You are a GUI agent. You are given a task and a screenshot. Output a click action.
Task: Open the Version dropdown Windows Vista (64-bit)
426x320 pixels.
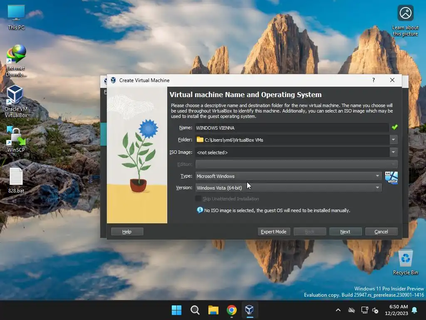(x=289, y=187)
